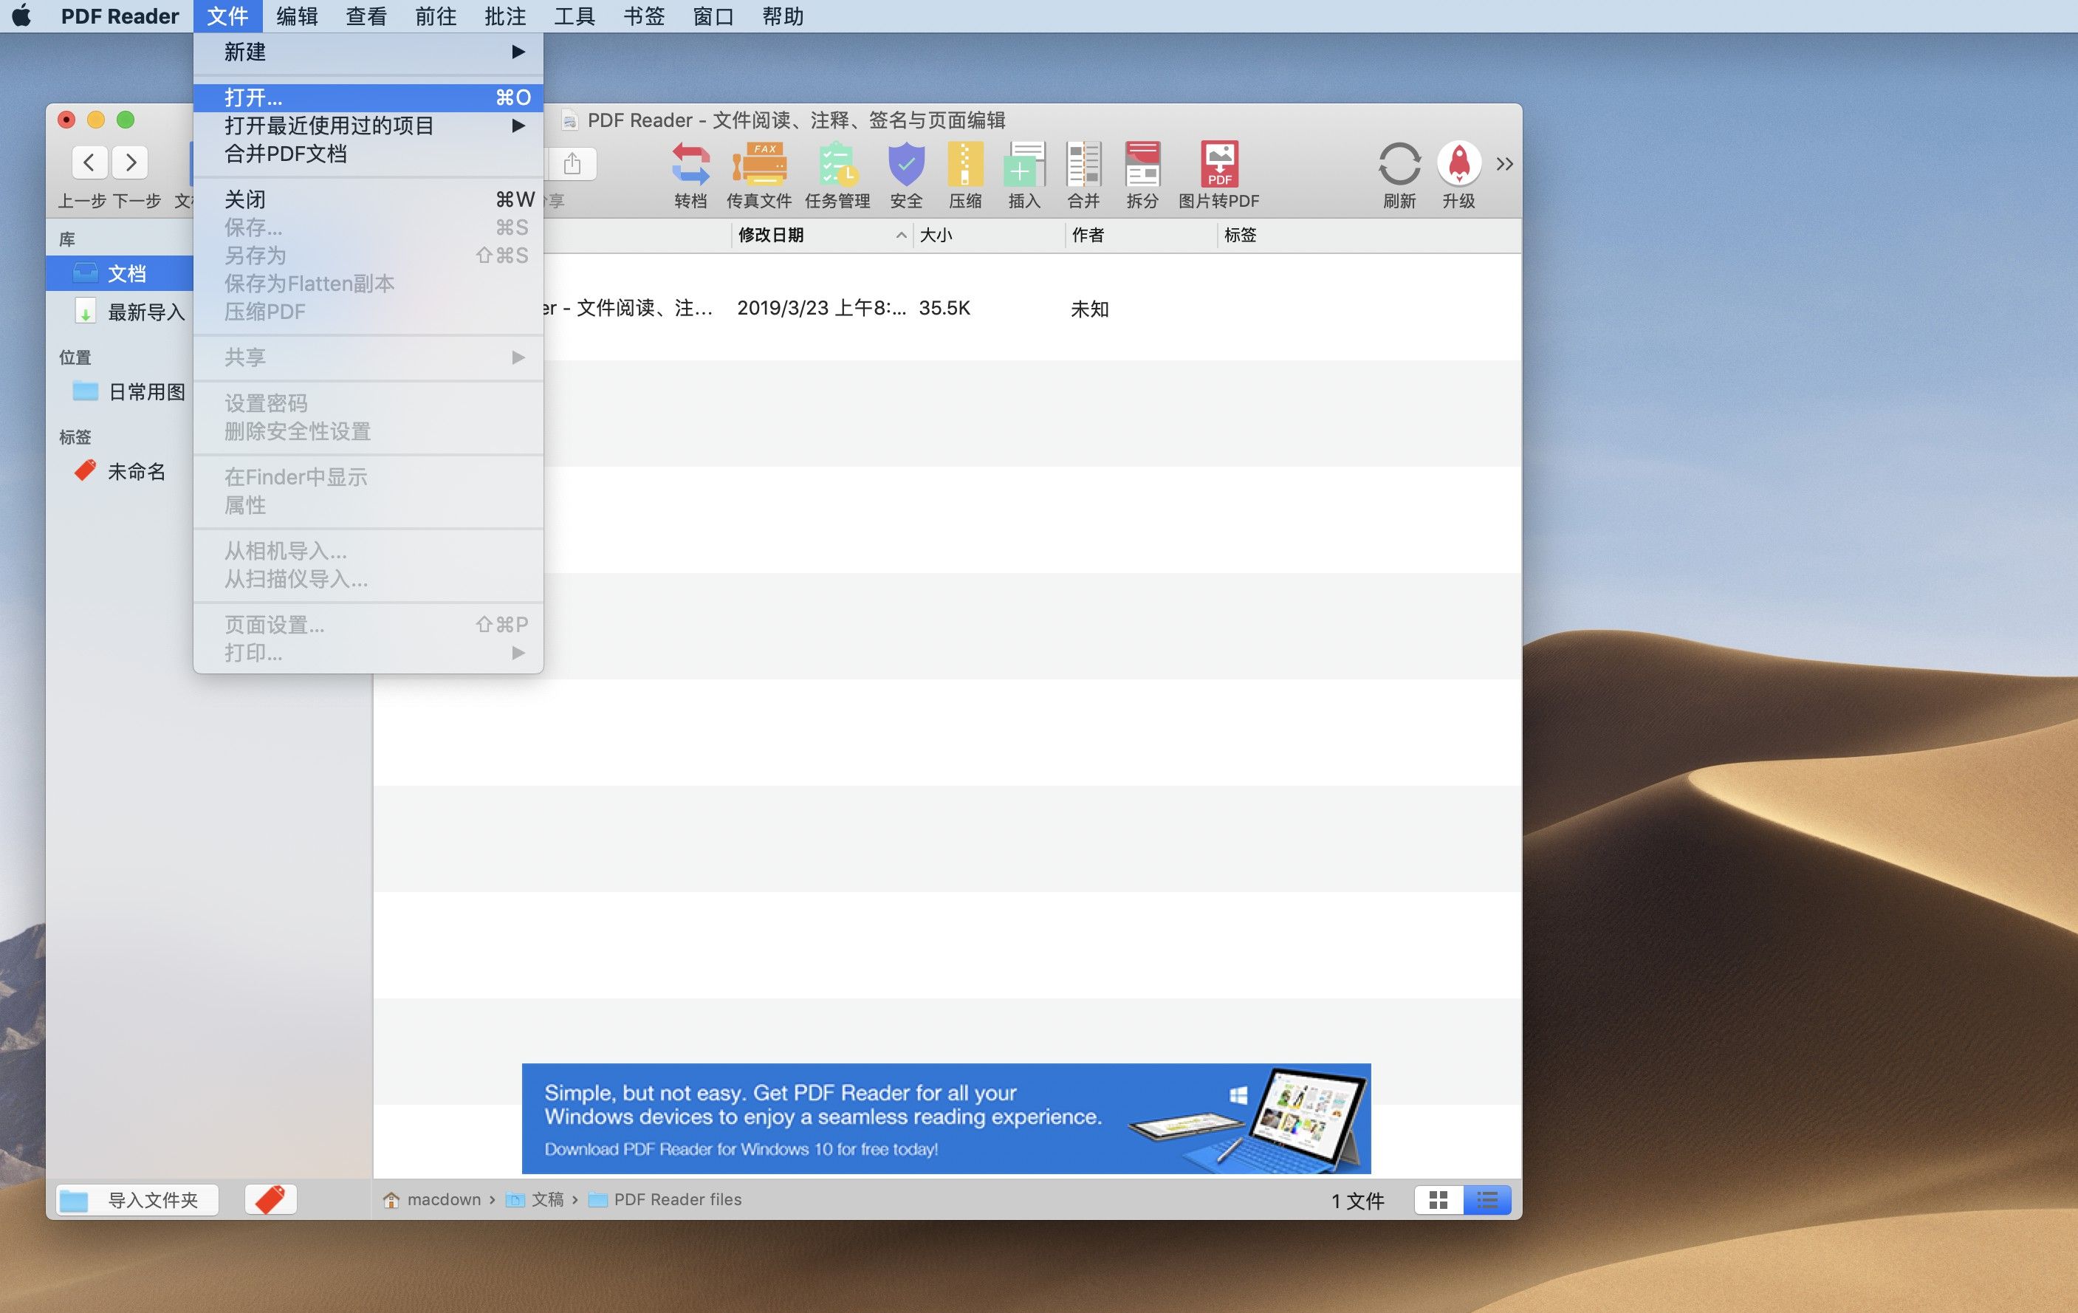Viewport: 2078px width, 1313px height.
Task: Choose 打开... in the File menu
Action: (x=368, y=97)
